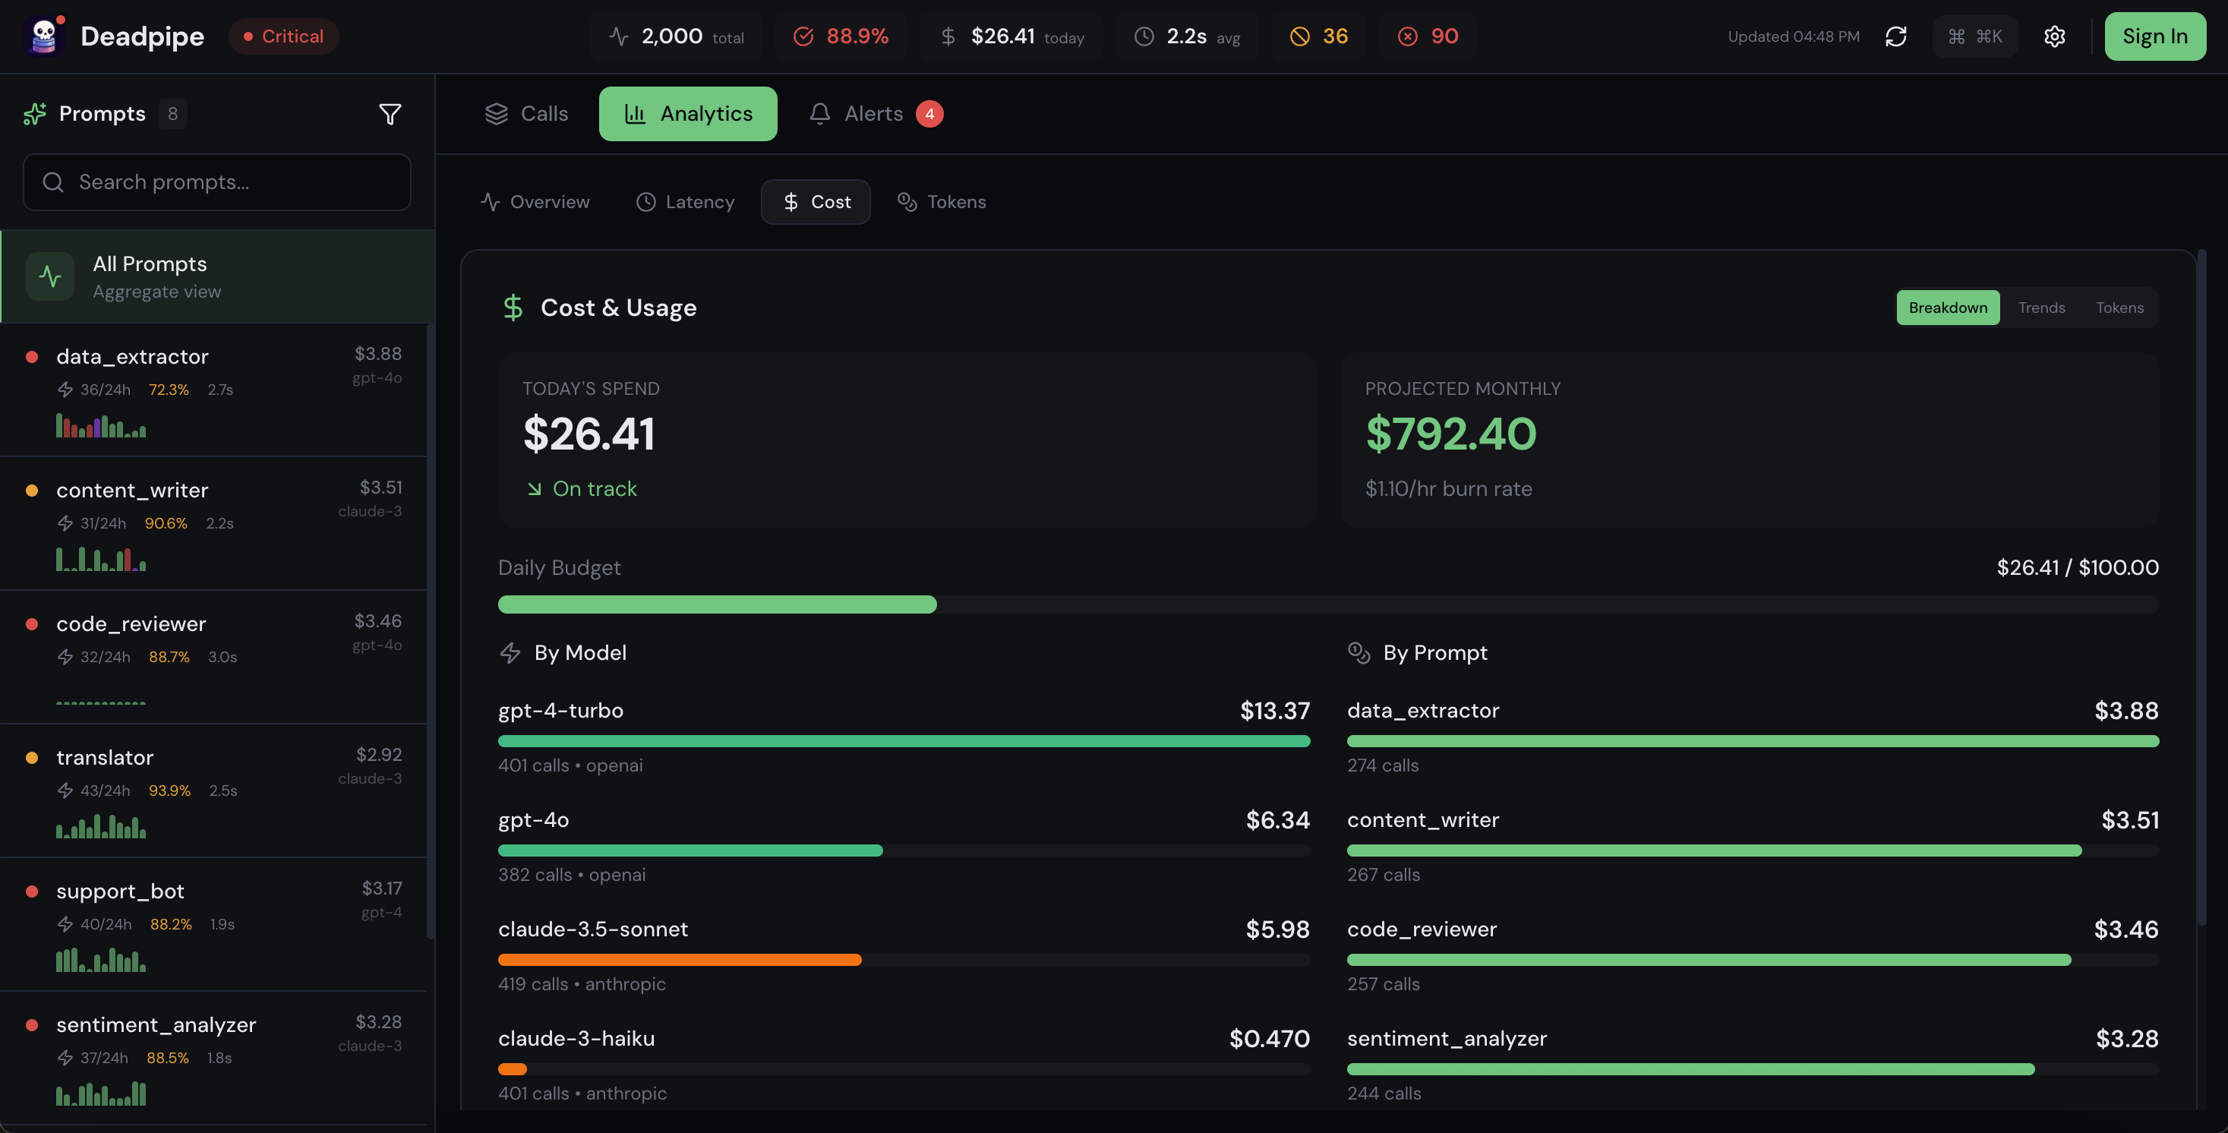The width and height of the screenshot is (2228, 1133).
Task: Switch Cost & Usage view to Trends
Action: point(2041,307)
